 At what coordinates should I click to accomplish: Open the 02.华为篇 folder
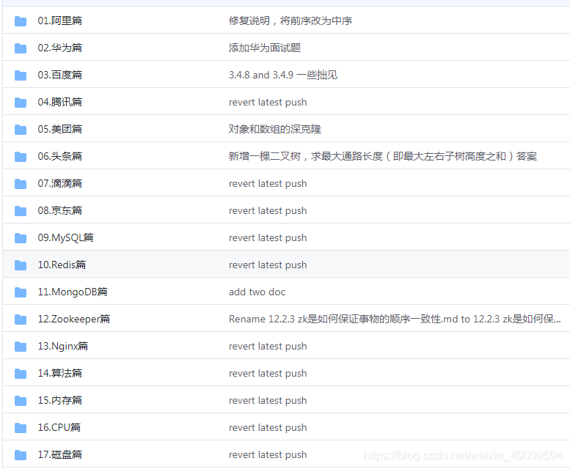60,48
